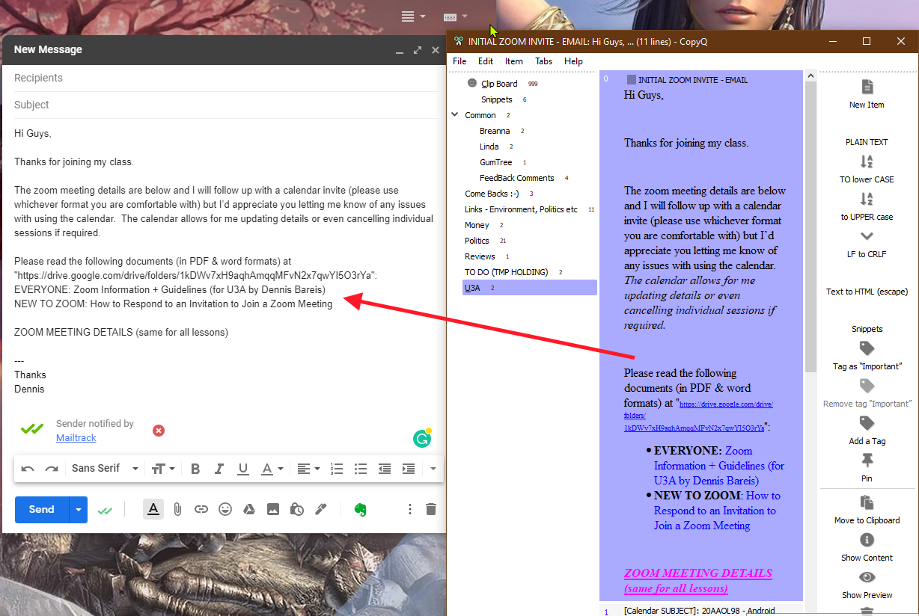
Task: Click the blue Send button
Action: click(x=42, y=510)
